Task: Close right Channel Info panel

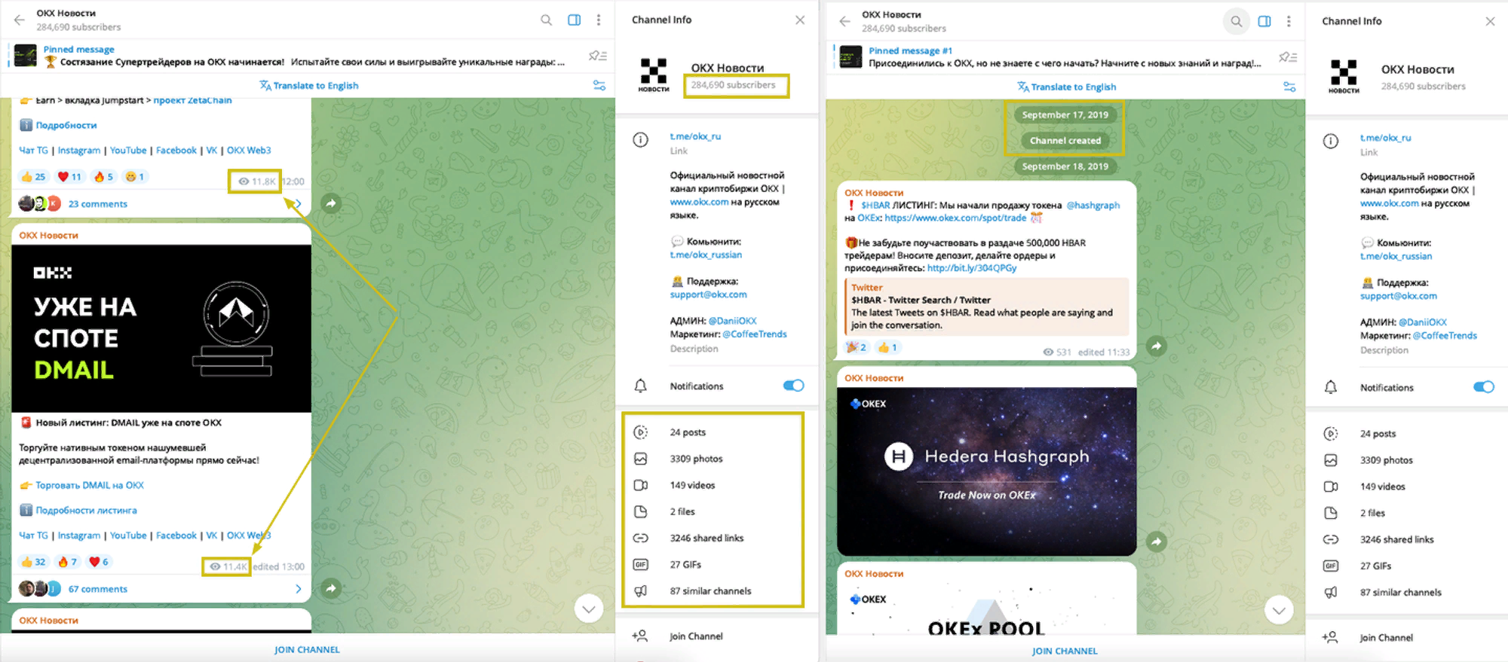Action: [x=1490, y=22]
